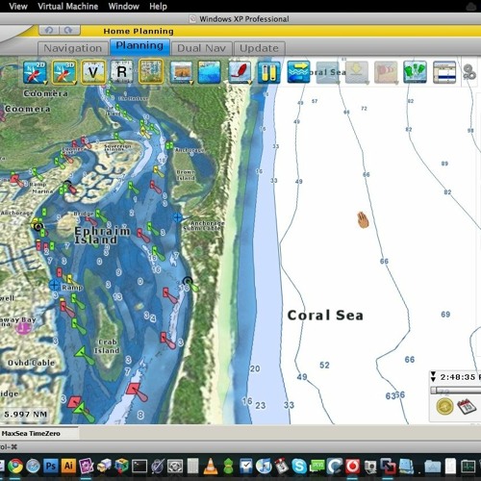Viewport: 481px width, 481px height.
Task: Click the Update tab
Action: tap(259, 48)
